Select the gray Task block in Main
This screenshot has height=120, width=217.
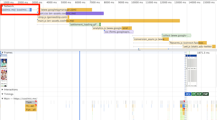click(x=31, y=102)
